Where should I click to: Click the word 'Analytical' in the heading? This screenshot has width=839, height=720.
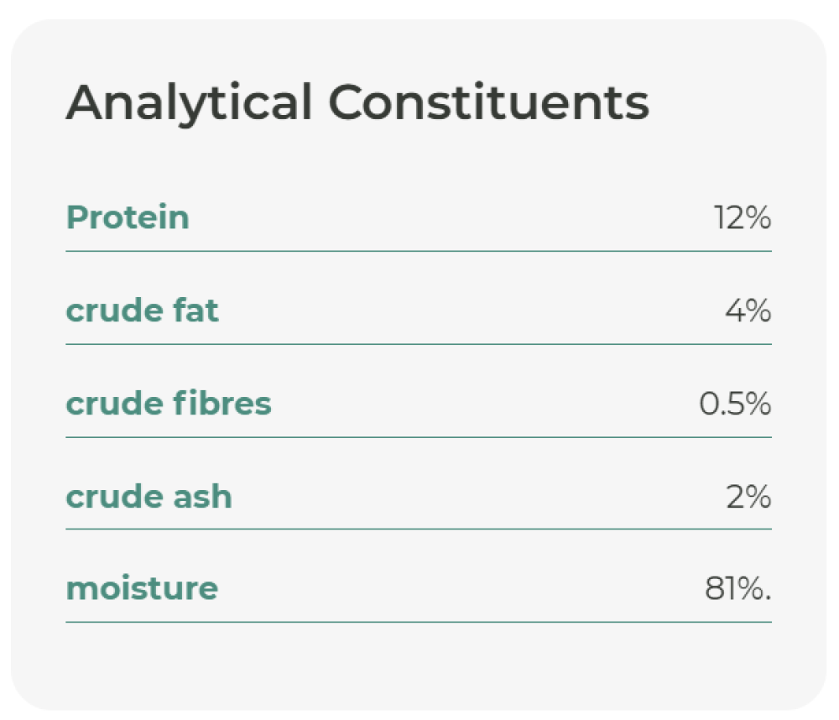coord(188,103)
